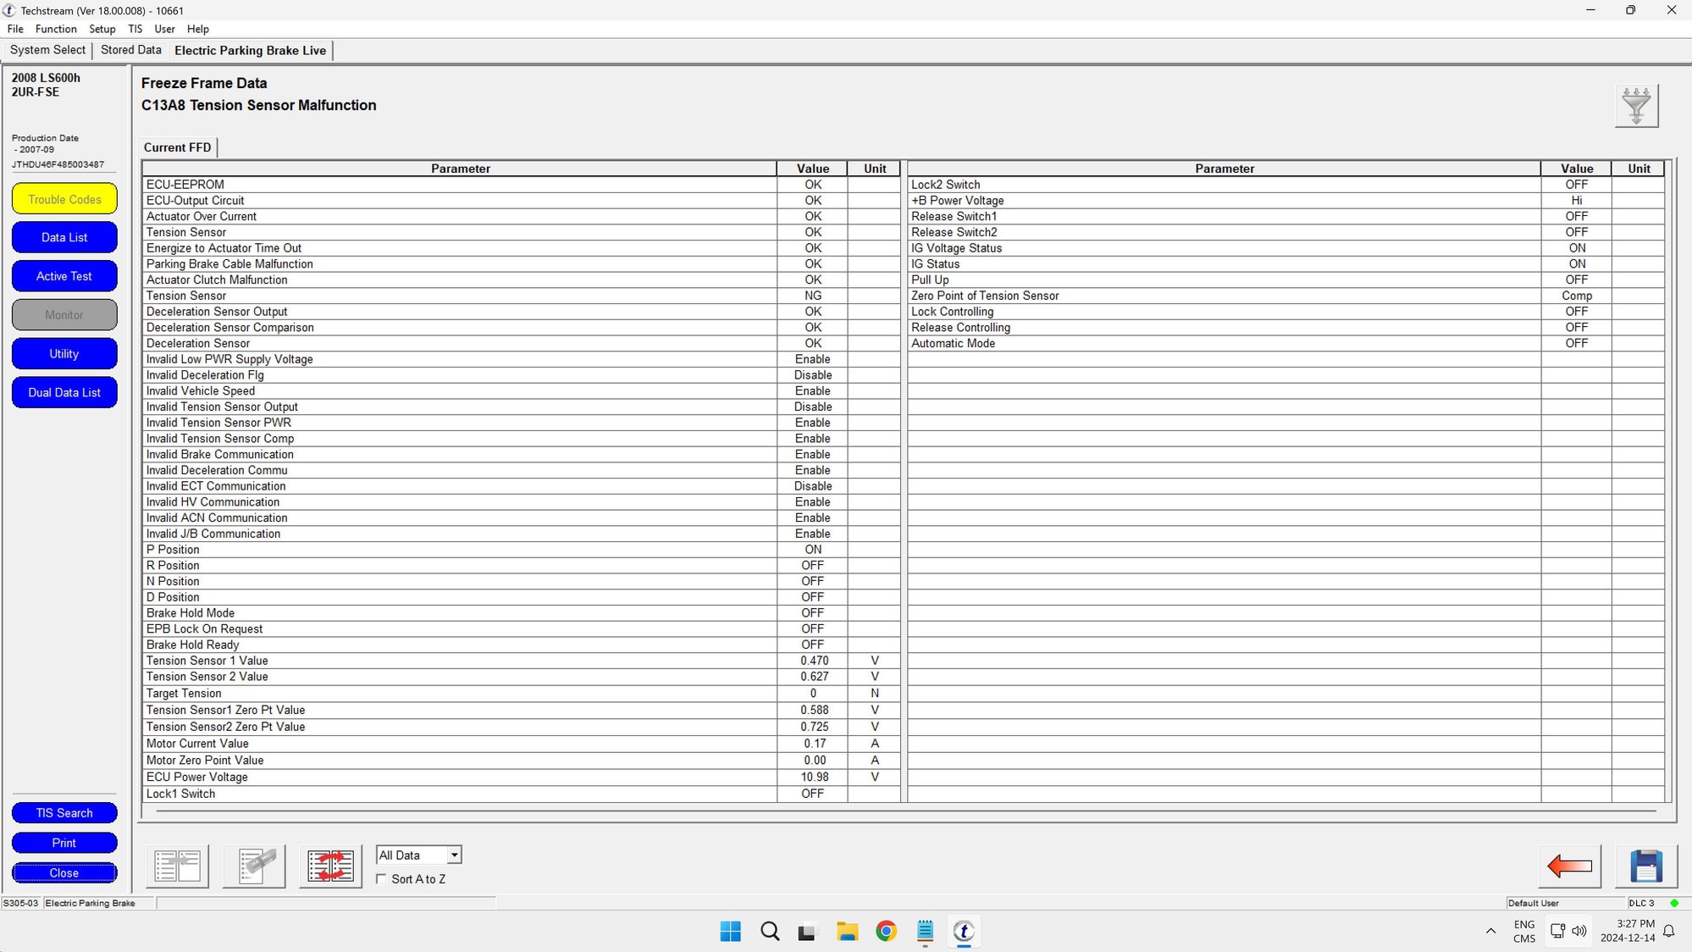
Task: Open taskbar search magnifier
Action: coord(769,932)
